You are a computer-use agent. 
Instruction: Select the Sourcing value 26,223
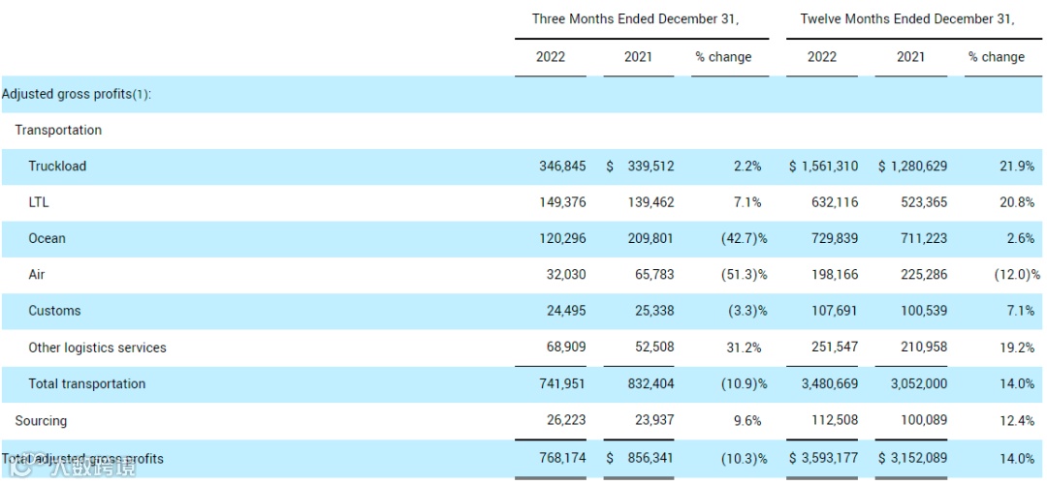[x=566, y=421]
